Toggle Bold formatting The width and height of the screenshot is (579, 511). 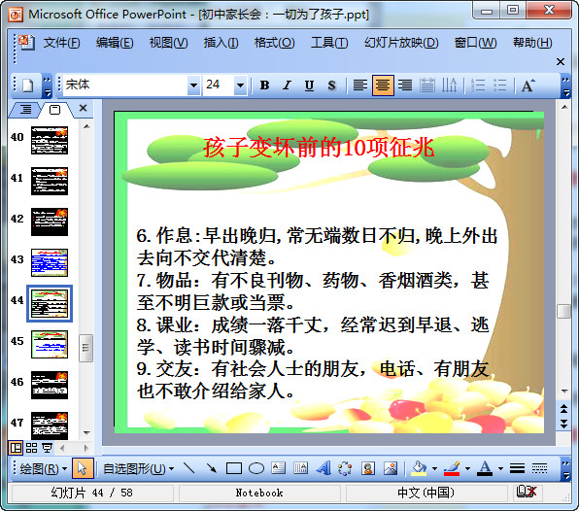264,85
